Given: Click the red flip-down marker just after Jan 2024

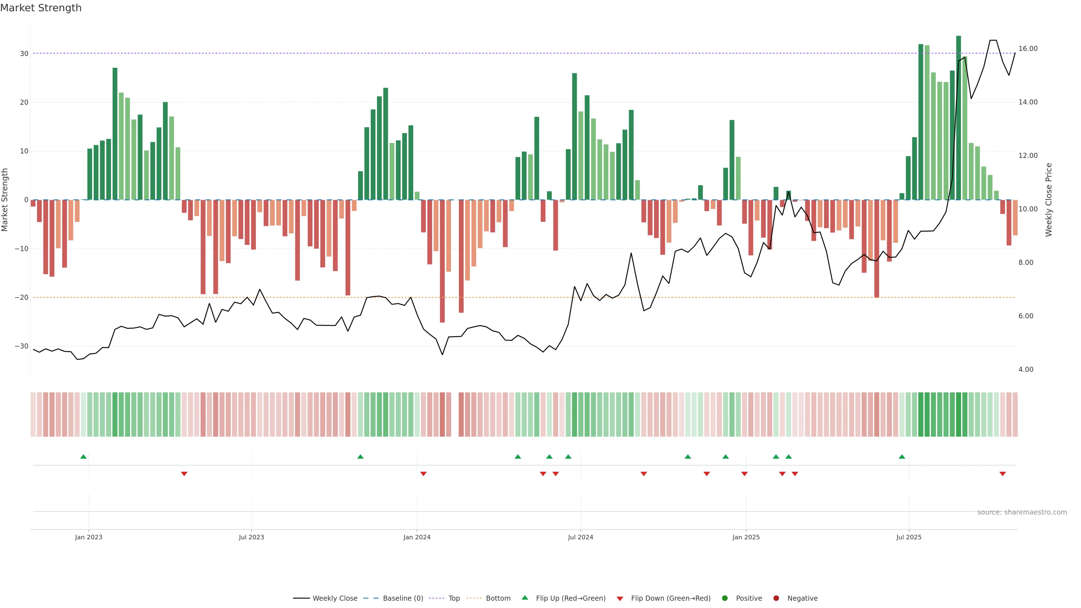Looking at the screenshot, I should [423, 474].
